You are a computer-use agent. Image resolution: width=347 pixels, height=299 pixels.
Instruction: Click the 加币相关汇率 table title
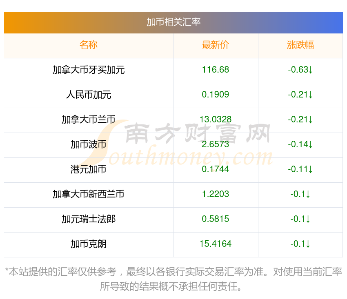[173, 22]
